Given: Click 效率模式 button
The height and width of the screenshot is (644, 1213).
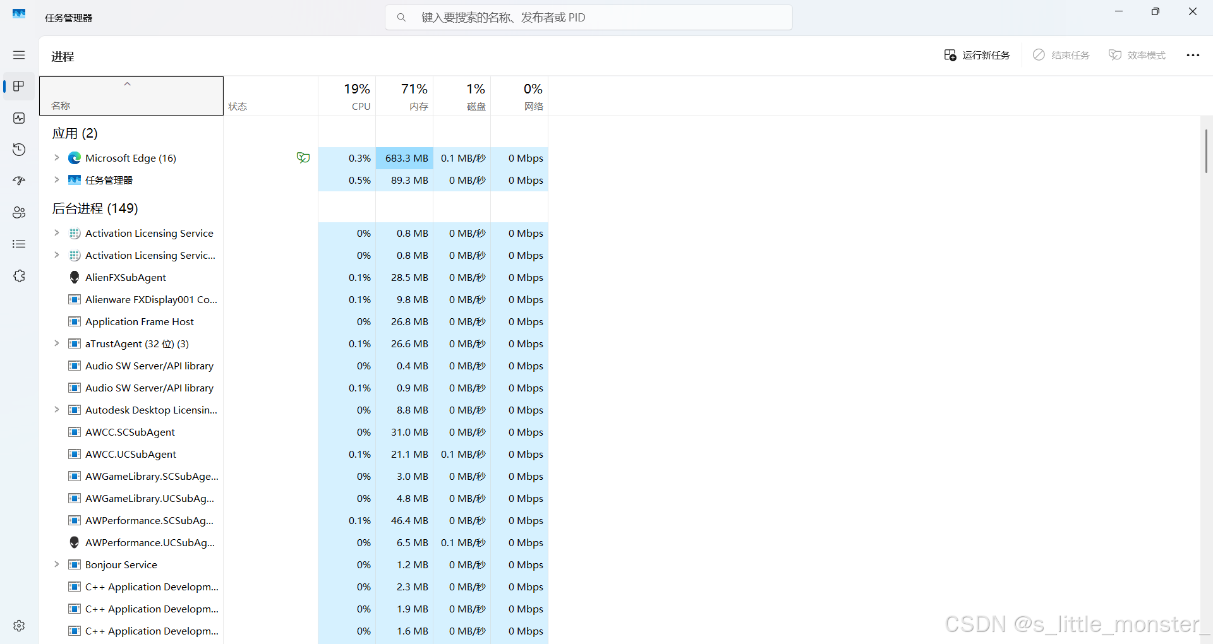Looking at the screenshot, I should click(x=1137, y=55).
